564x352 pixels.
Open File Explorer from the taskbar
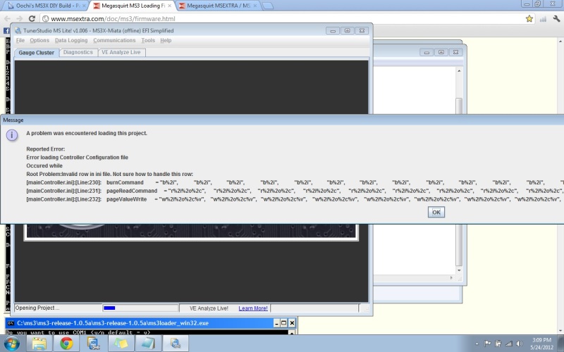tap(39, 344)
